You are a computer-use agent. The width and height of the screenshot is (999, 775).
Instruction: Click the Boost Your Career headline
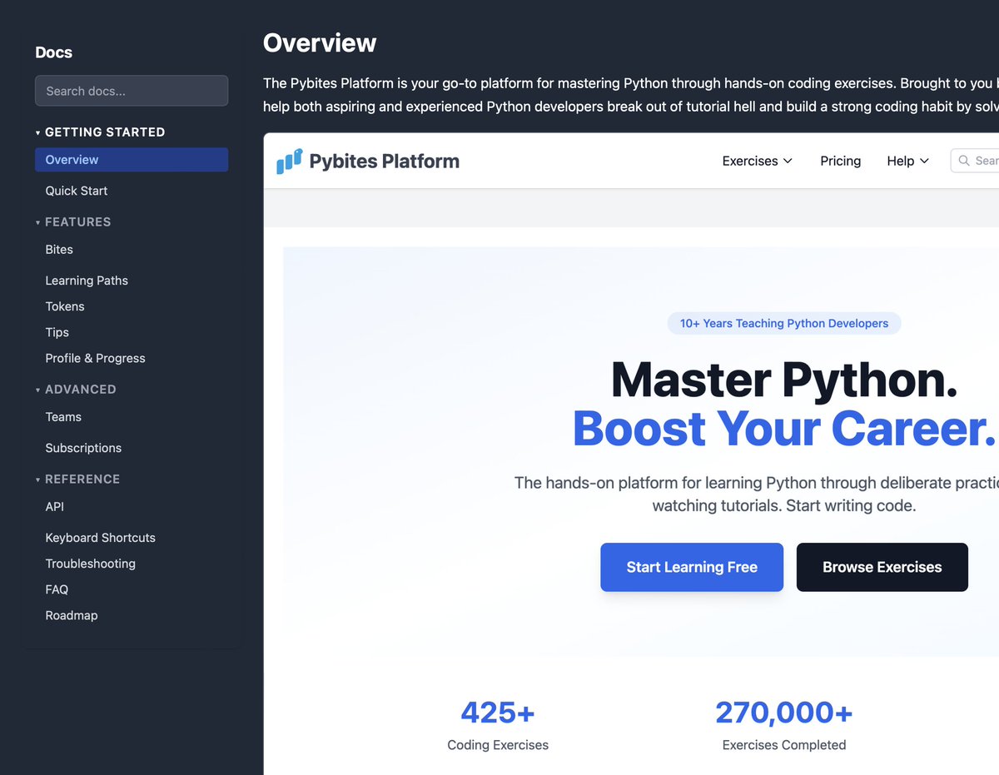coord(785,429)
